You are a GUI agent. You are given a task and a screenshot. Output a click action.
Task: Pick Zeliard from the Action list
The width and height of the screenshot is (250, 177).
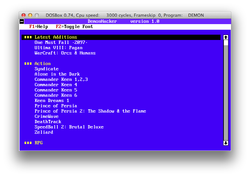click(x=44, y=132)
